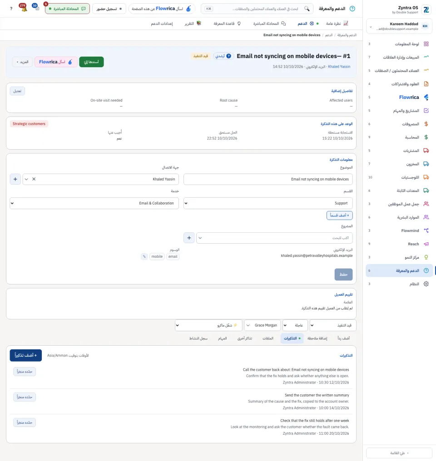Viewport: 436px width, 461px height.
Task: Edit tags with the pencil icon beside mobile
Action: tap(144, 256)
